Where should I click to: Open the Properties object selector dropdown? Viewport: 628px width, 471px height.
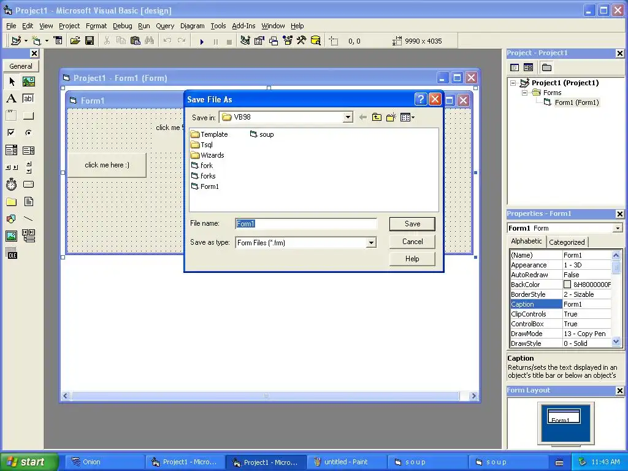click(x=617, y=228)
